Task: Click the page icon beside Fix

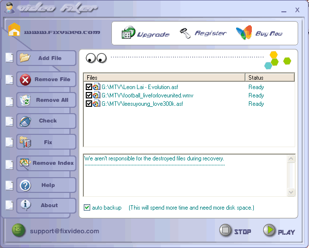Action: click(x=9, y=142)
